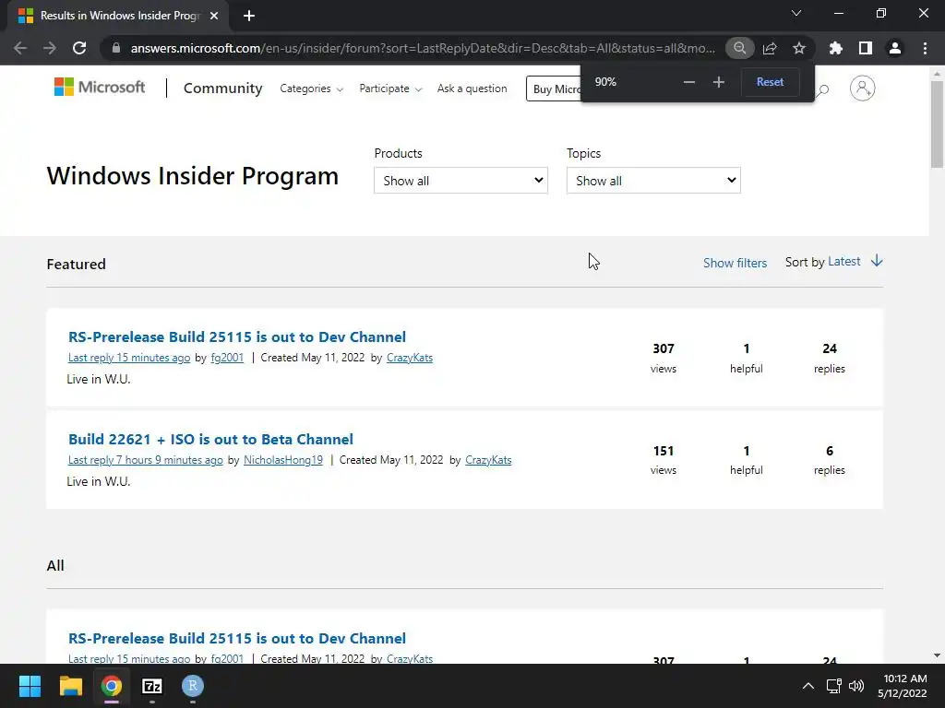This screenshot has height=708, width=945.
Task: Expand the Participate menu
Action: 390,88
